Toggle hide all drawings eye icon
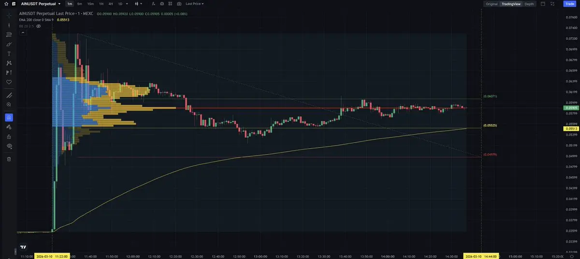 (9, 146)
